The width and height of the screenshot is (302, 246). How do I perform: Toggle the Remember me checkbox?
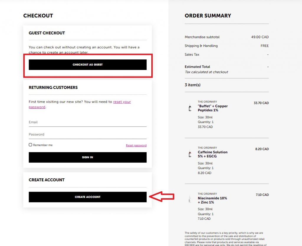click(x=30, y=145)
